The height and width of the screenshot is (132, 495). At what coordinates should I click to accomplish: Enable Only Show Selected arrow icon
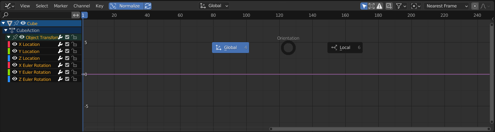[x=364, y=6]
